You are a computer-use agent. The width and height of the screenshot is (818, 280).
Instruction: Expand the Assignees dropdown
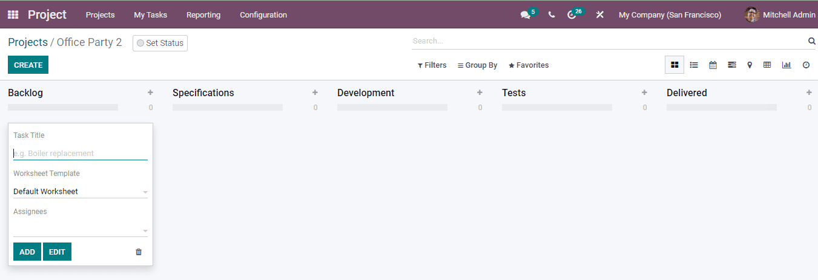pos(145,230)
